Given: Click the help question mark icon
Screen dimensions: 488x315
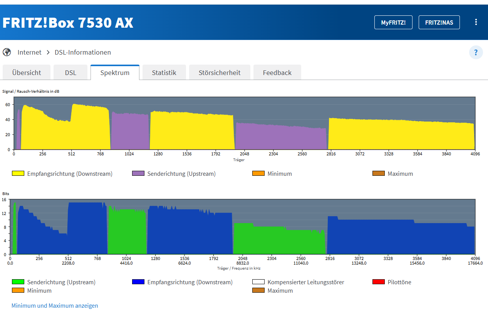Looking at the screenshot, I should [x=476, y=52].
